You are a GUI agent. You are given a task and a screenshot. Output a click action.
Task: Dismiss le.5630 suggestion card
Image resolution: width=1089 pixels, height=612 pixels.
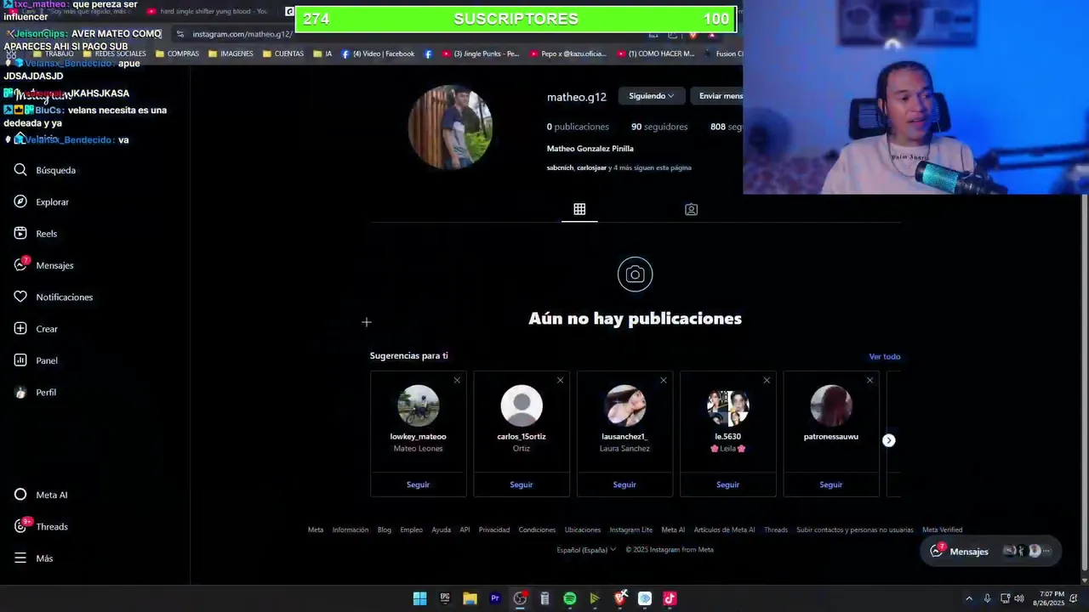[x=767, y=380]
